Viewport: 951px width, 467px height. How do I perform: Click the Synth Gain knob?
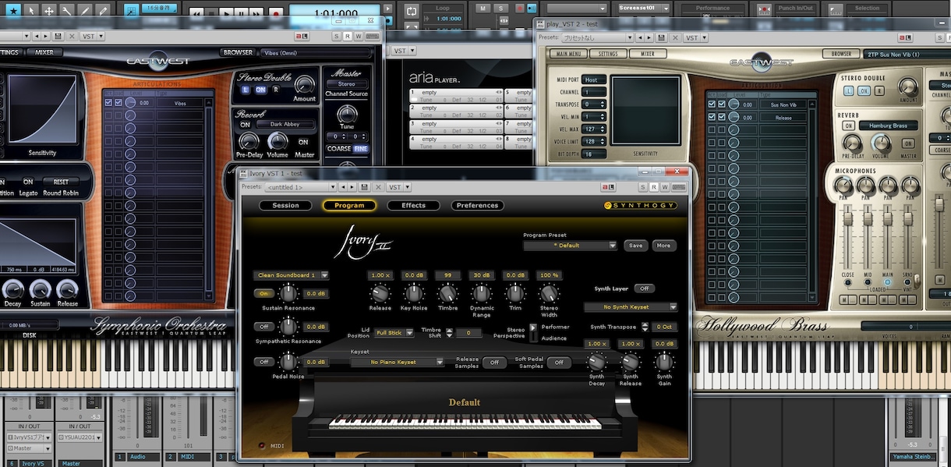tap(664, 362)
